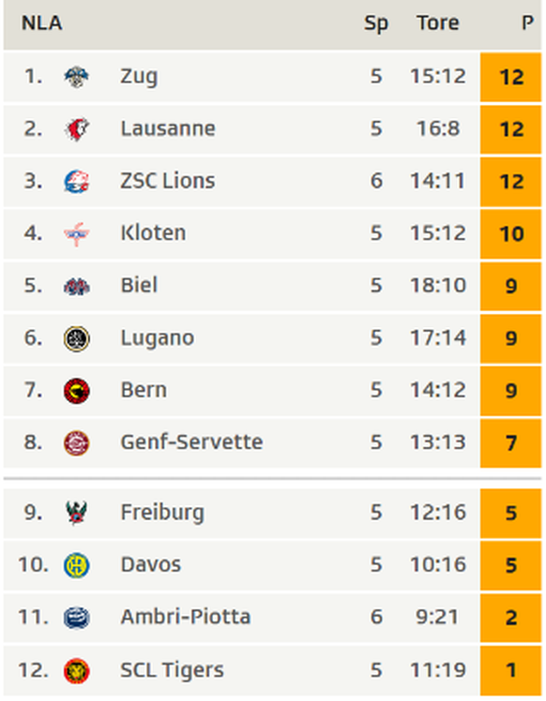The height and width of the screenshot is (701, 546).
Task: Click the Davos team logo
Action: pyautogui.click(x=77, y=565)
